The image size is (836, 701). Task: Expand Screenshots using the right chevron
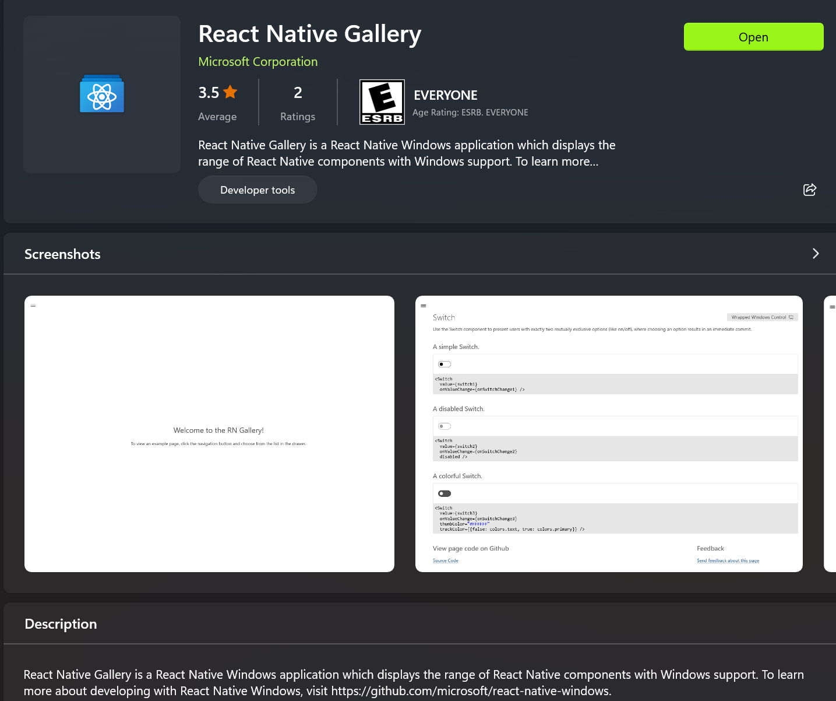click(x=816, y=254)
